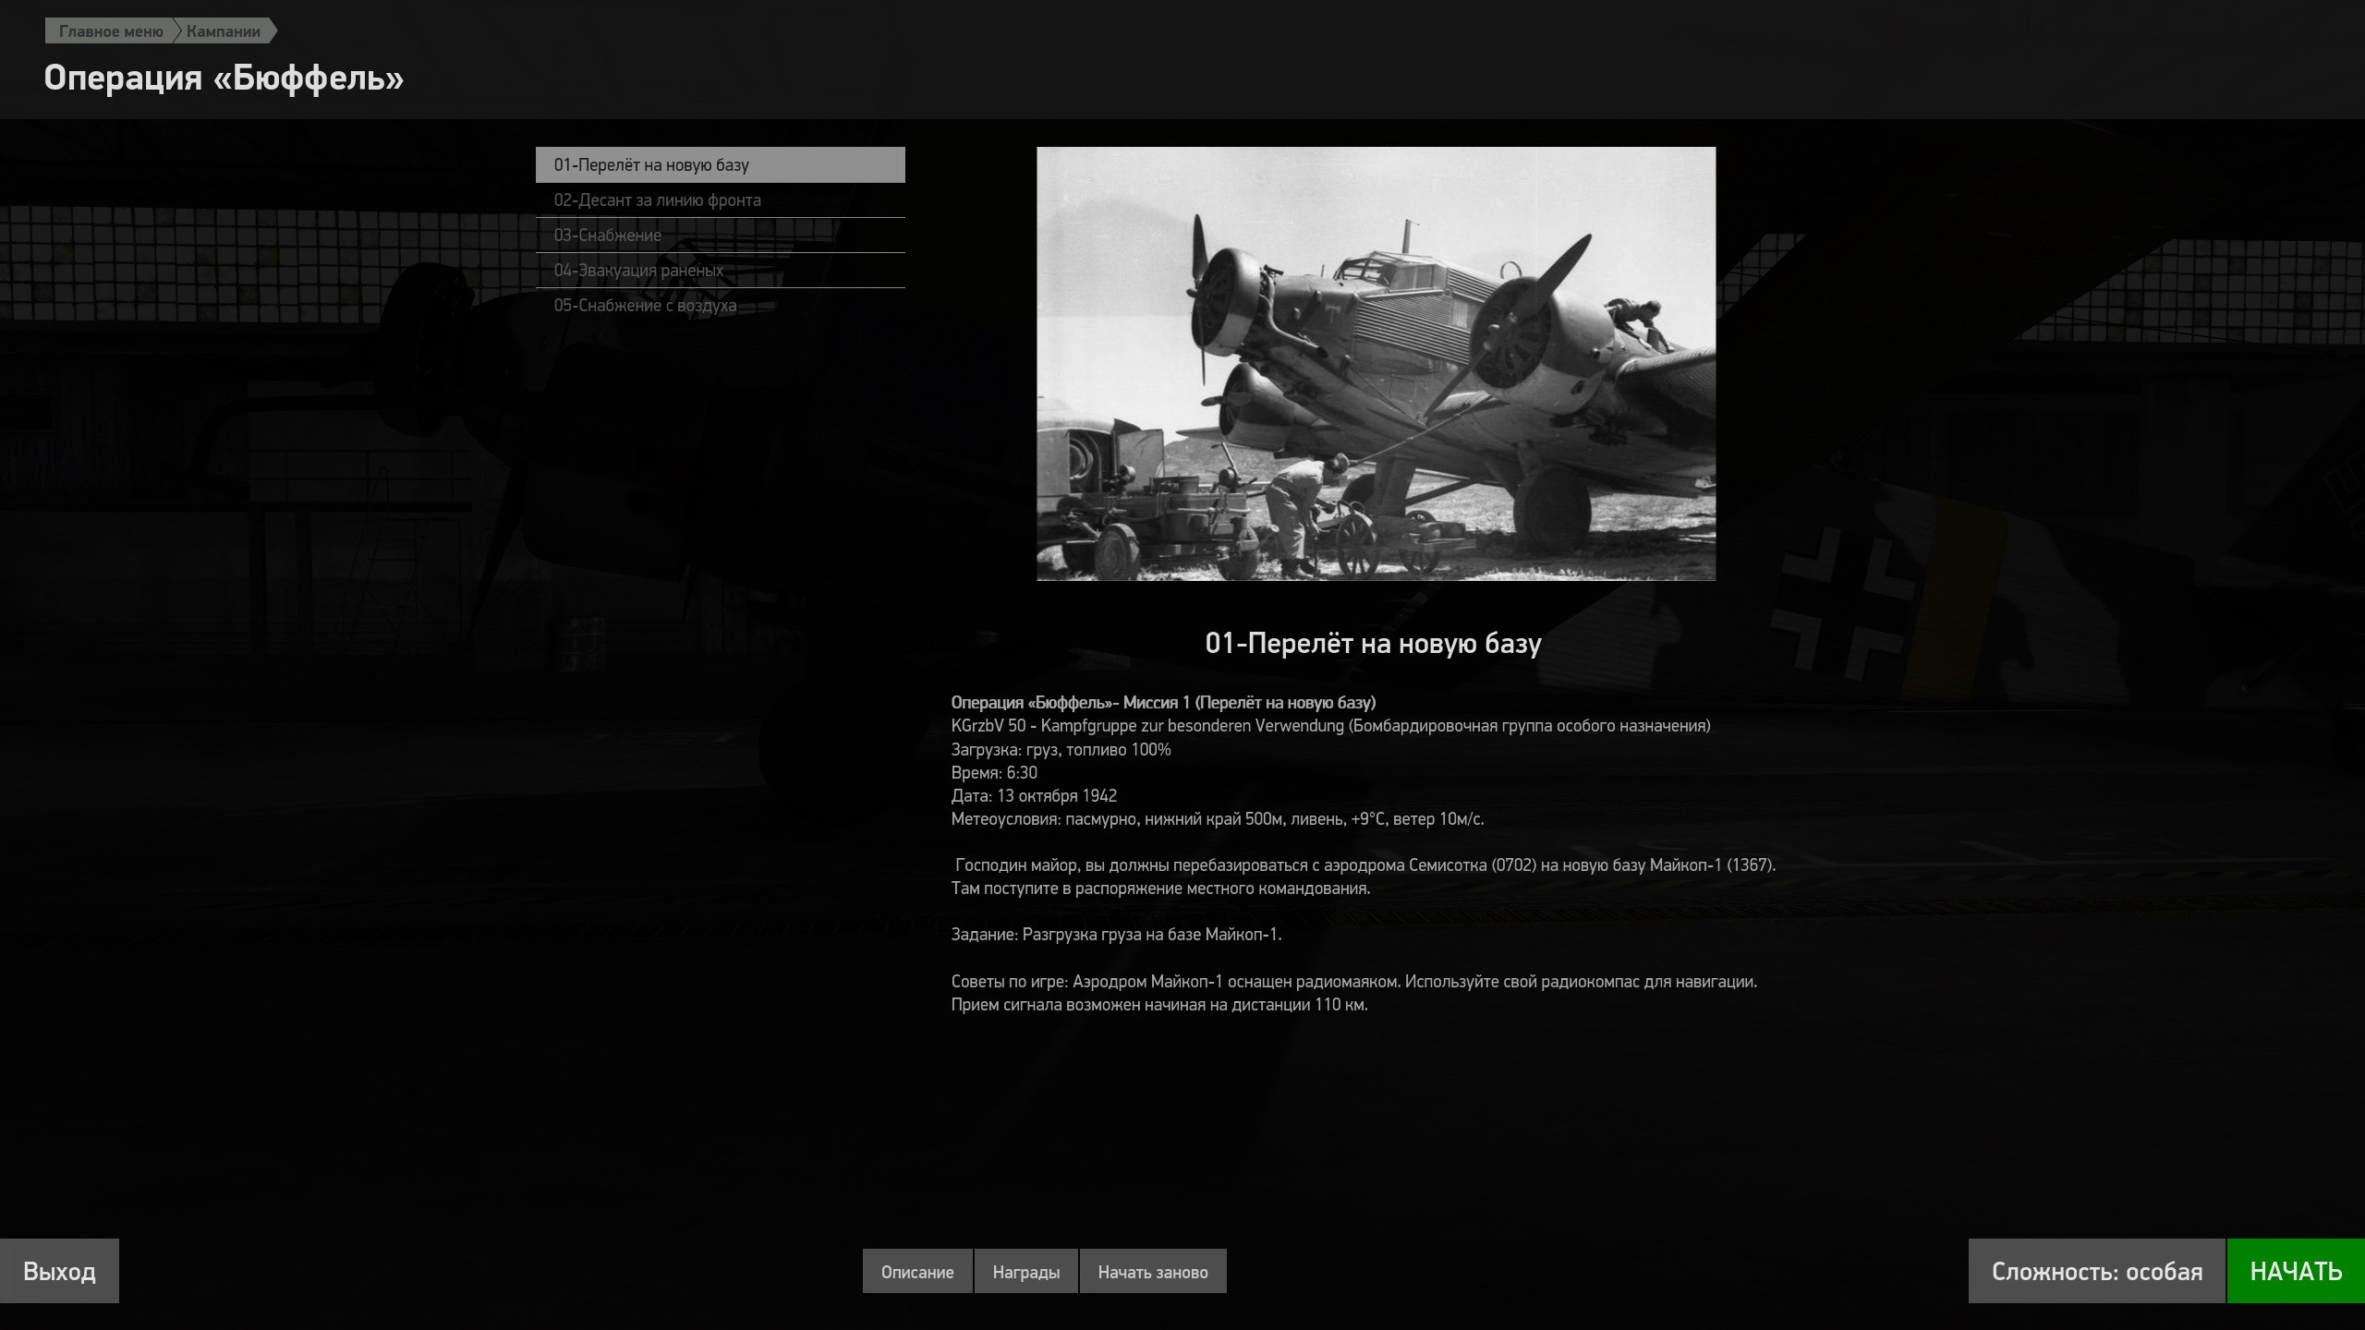Pick the 04-Эвакуация раненых mission
The height and width of the screenshot is (1330, 2365).
point(720,271)
